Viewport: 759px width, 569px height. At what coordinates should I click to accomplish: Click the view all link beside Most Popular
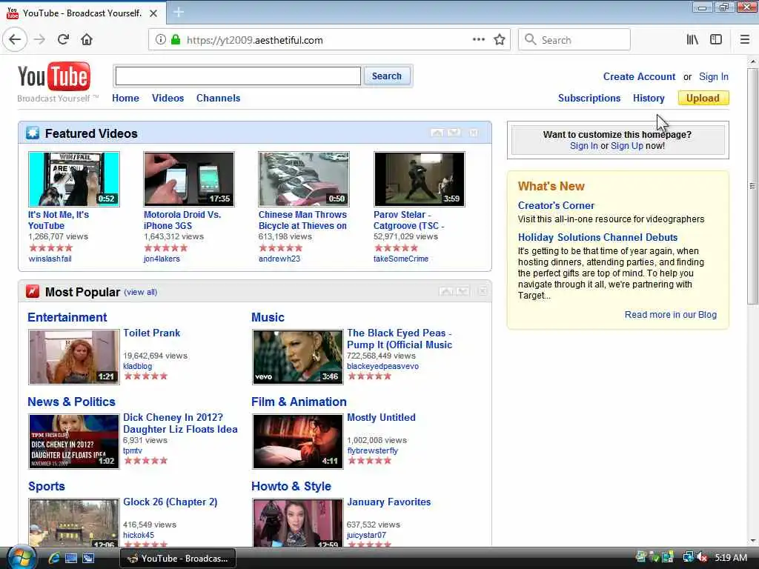[x=140, y=292]
